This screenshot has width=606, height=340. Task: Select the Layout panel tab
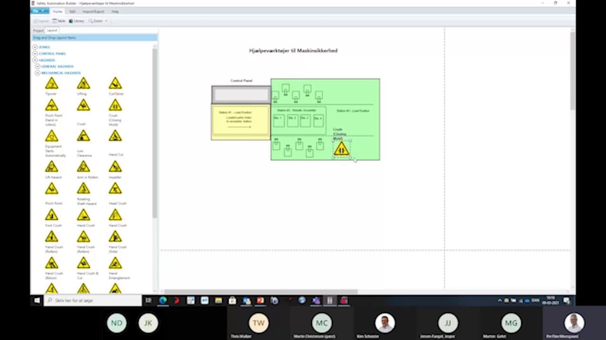tap(52, 31)
